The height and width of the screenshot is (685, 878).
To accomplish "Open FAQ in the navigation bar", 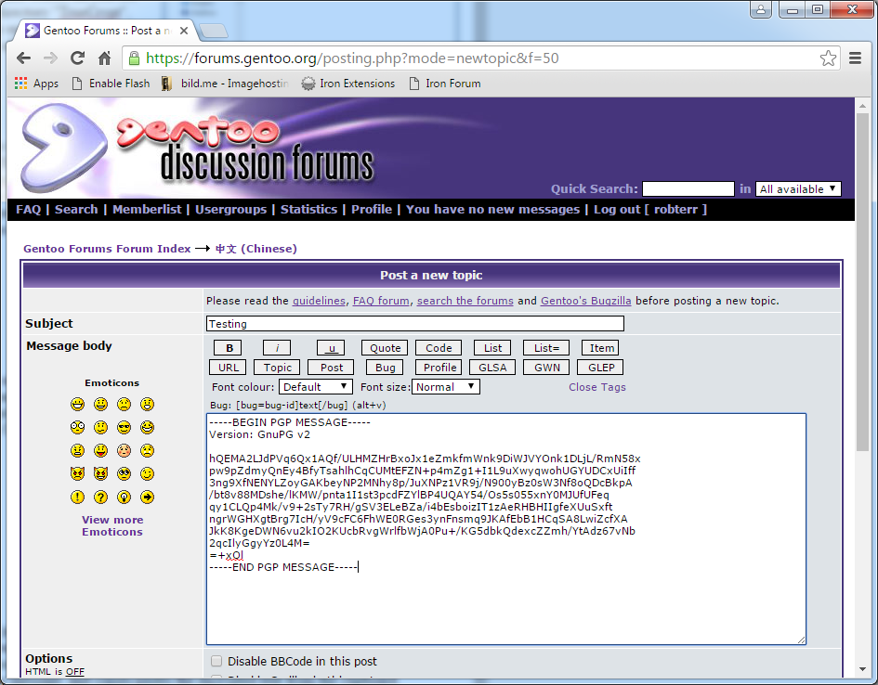I will click(x=29, y=209).
